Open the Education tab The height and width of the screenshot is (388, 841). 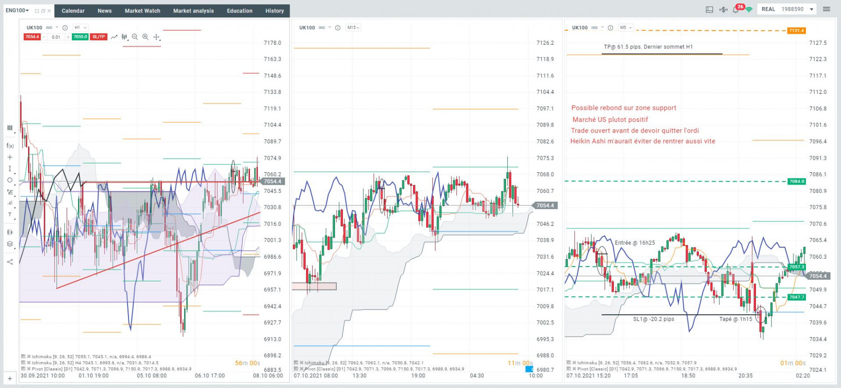pos(240,11)
